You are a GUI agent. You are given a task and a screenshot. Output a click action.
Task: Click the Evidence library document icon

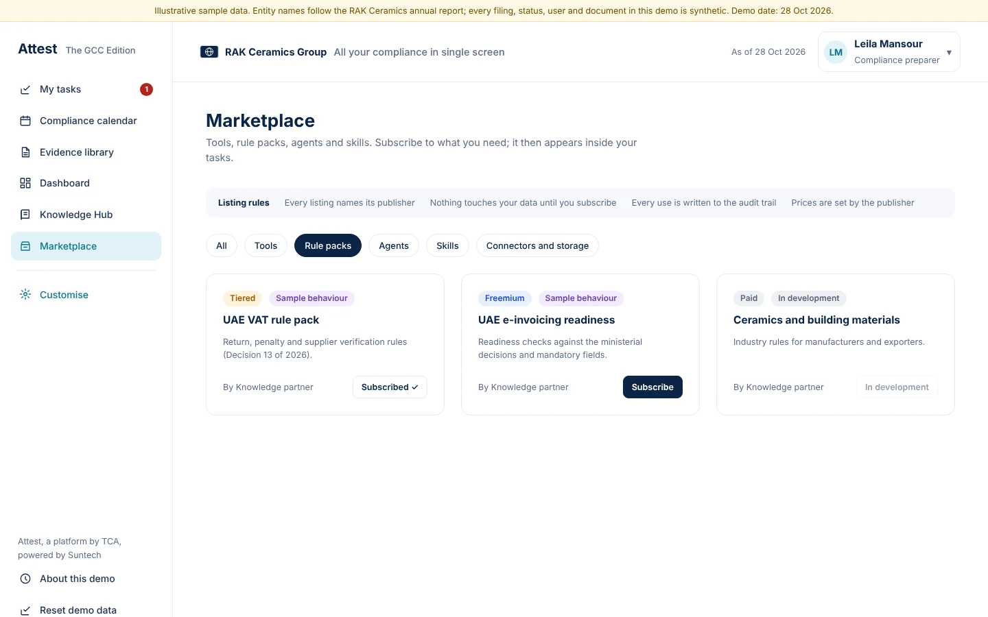click(x=25, y=152)
